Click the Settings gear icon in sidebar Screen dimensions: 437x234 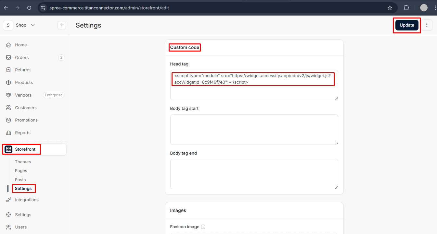click(x=9, y=215)
